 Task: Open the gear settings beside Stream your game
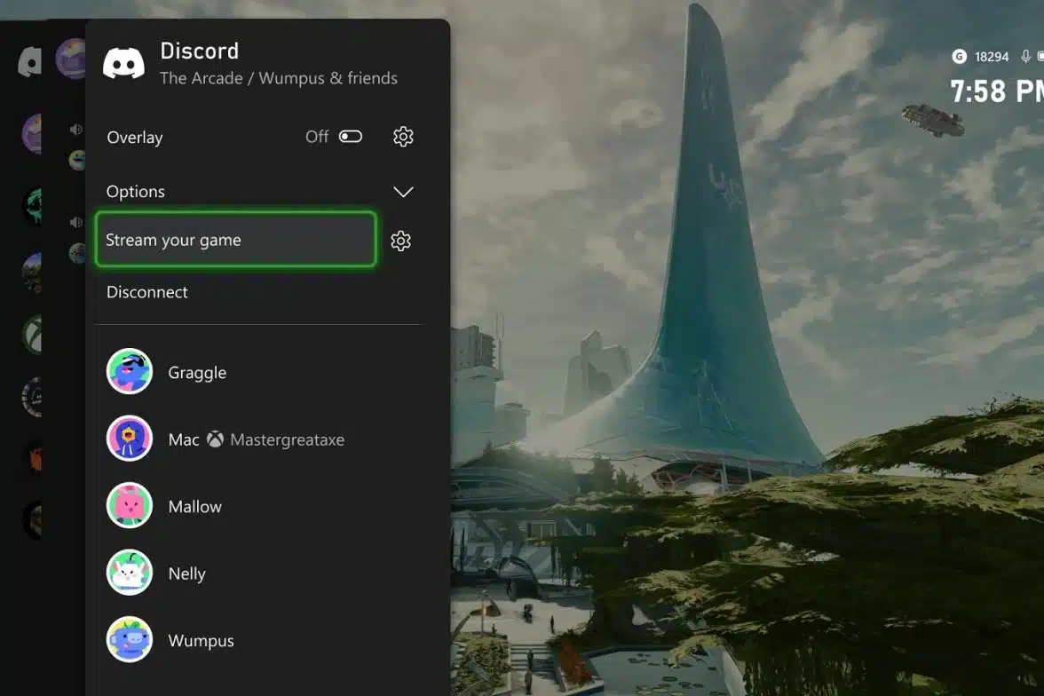[400, 241]
